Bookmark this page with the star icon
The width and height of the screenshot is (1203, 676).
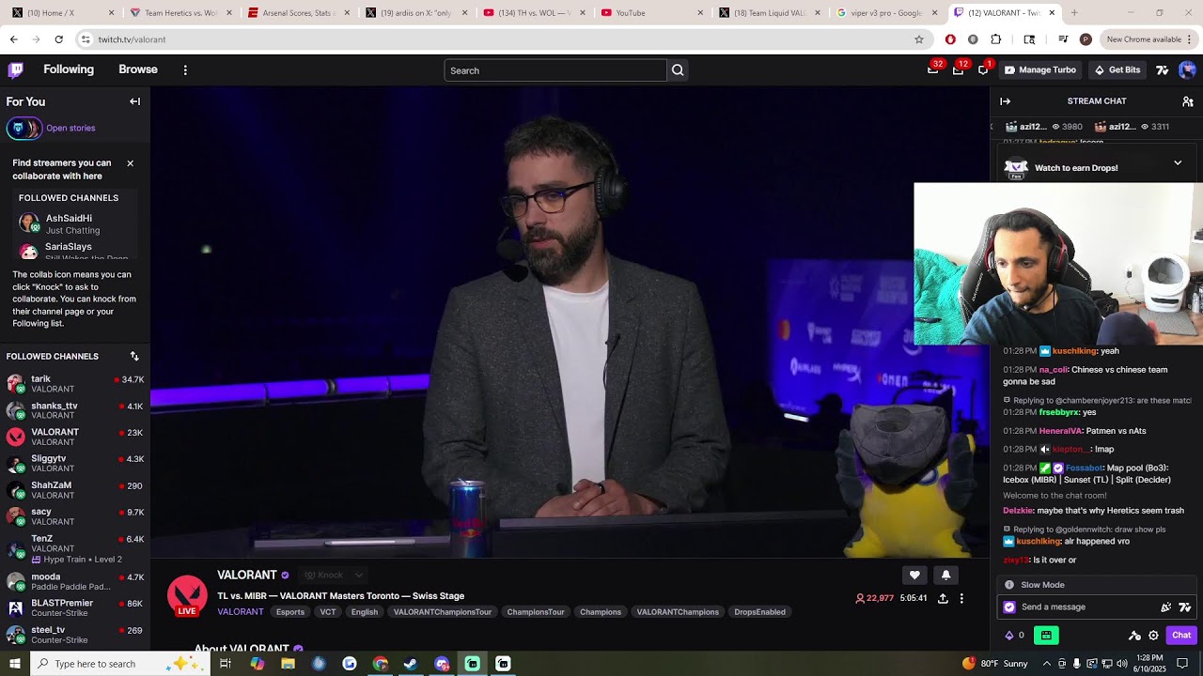tap(919, 39)
